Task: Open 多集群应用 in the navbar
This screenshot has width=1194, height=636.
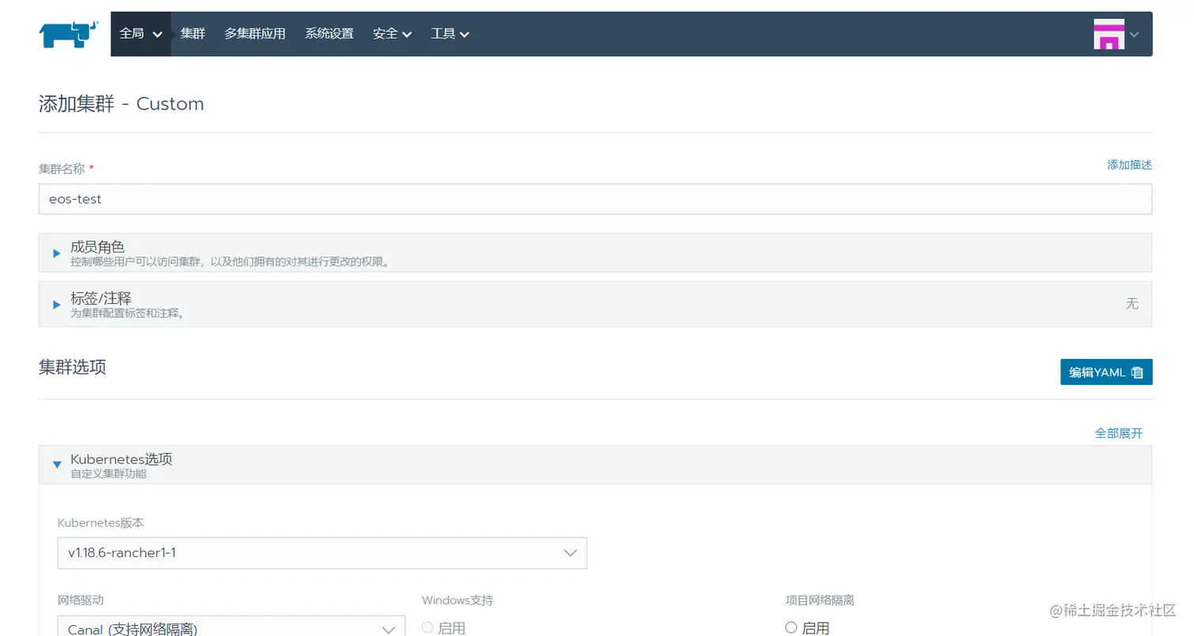Action: point(255,34)
